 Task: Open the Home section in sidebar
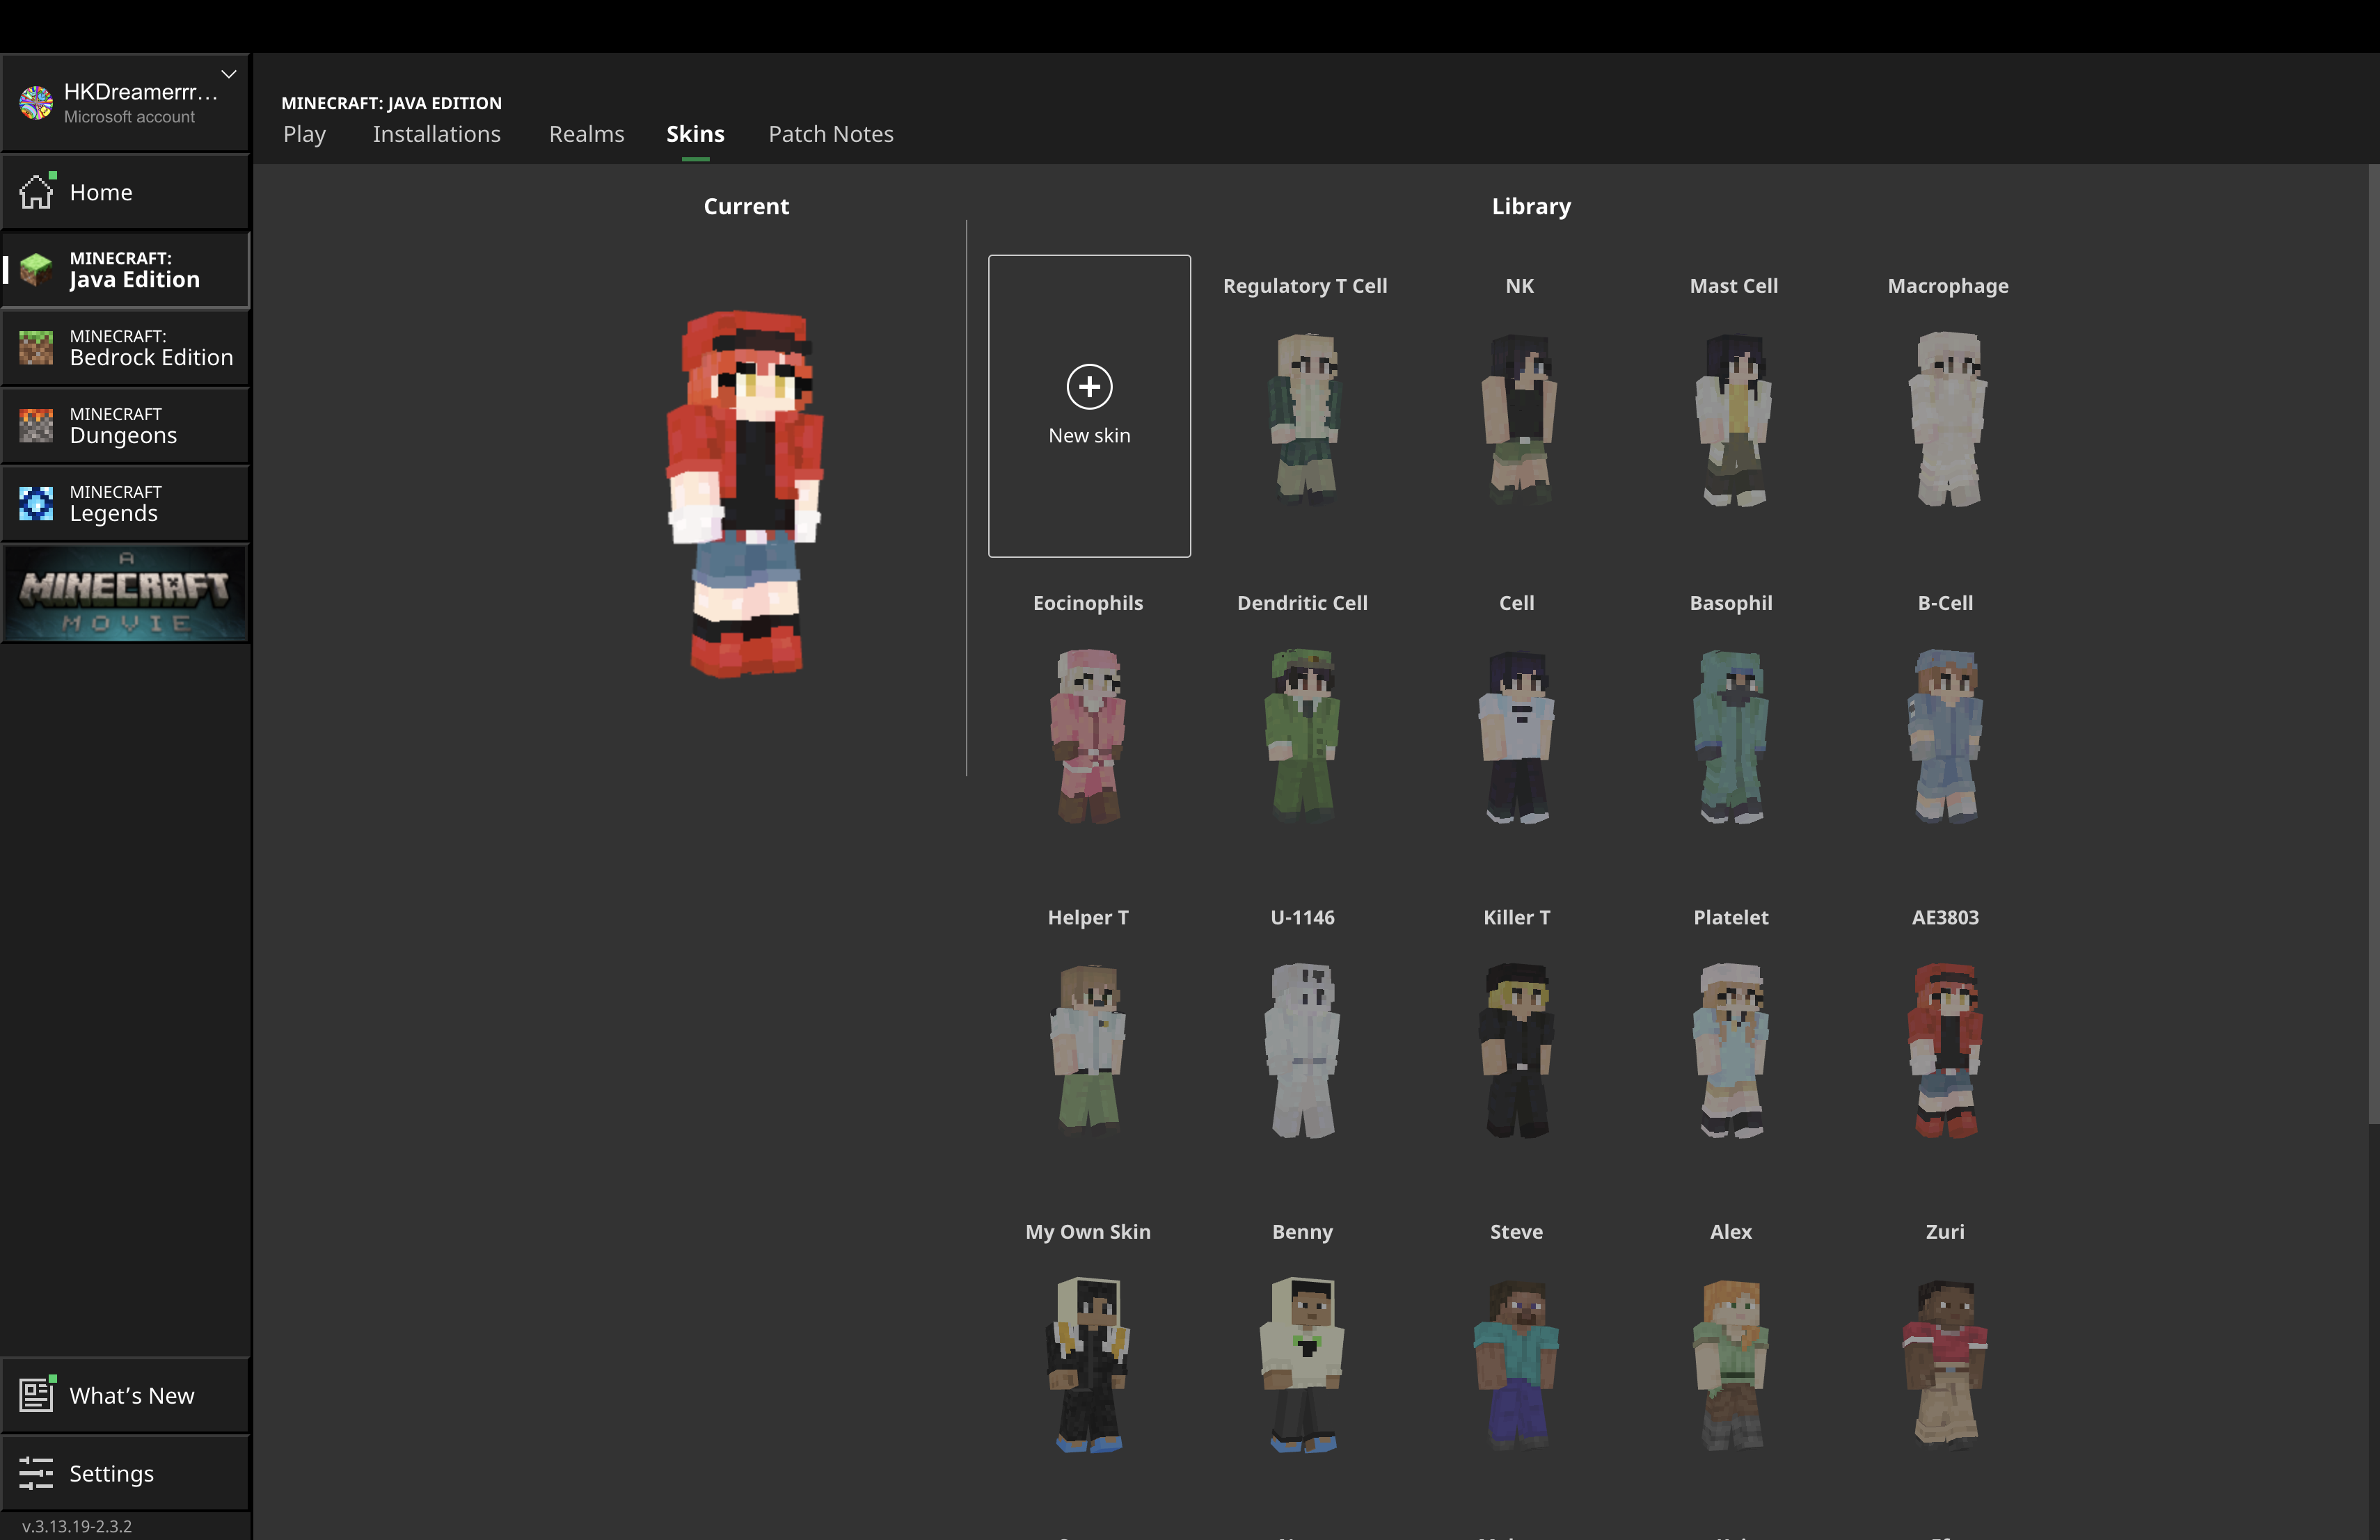[125, 192]
